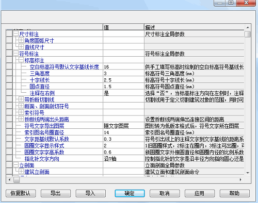
Task: Select the 圆圈文字字高系数 parameter
Action: [x=44, y=153]
